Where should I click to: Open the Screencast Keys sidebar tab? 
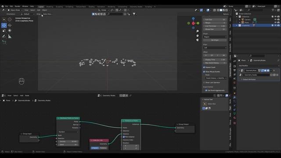click(x=230, y=70)
